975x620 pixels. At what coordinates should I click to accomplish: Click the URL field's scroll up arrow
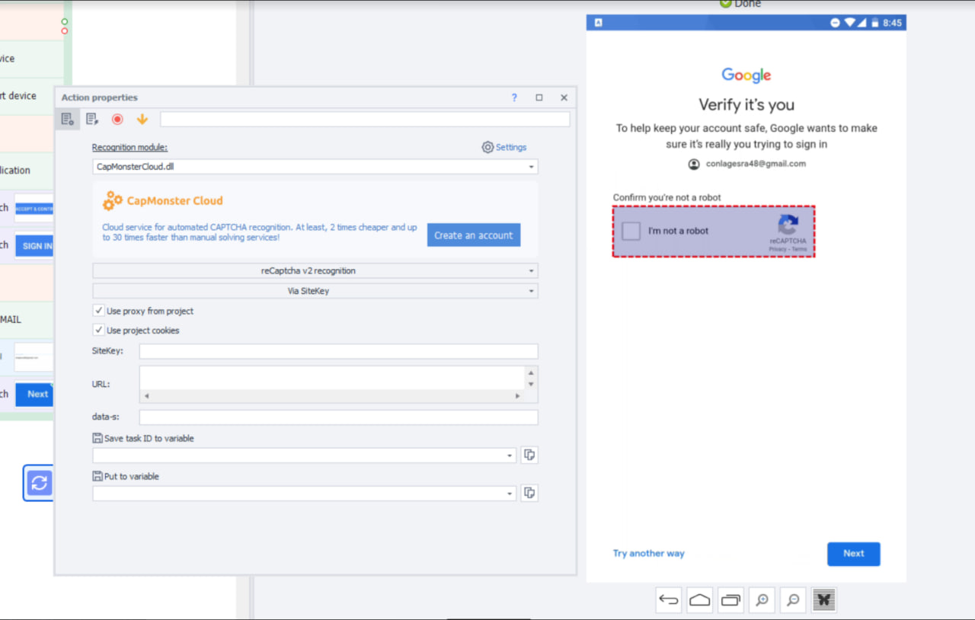[x=531, y=372]
